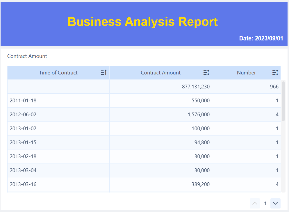Image resolution: width=289 pixels, height=212 pixels.
Task: Click the sort icon on Contract Amount column
Action: pyautogui.click(x=206, y=72)
